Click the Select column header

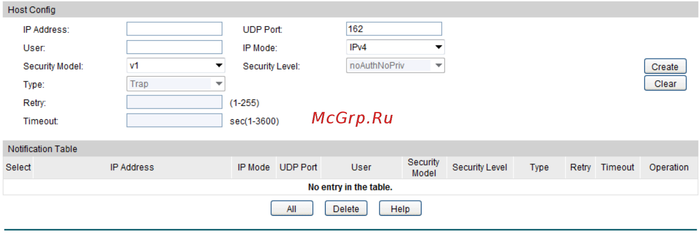pos(18,168)
